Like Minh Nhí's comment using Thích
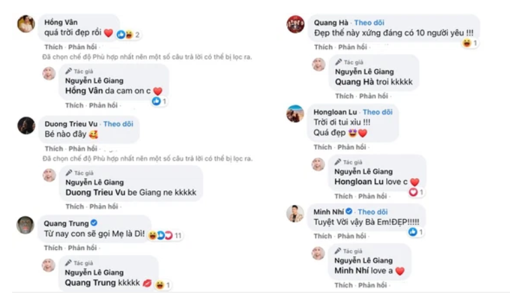The height and width of the screenshot is (293, 510). click(x=323, y=236)
